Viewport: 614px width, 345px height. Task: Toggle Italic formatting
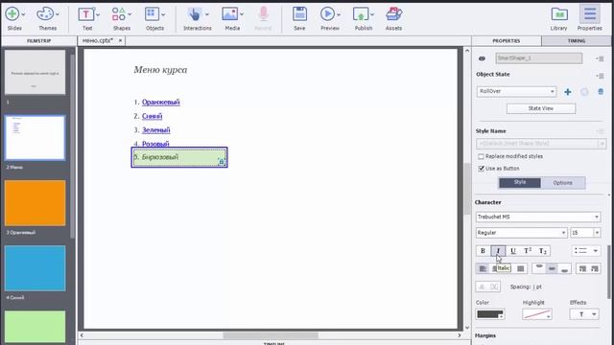click(498, 251)
